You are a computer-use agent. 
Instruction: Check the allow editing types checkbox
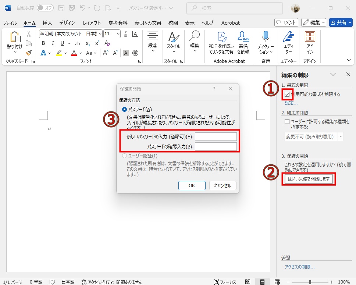click(x=287, y=121)
